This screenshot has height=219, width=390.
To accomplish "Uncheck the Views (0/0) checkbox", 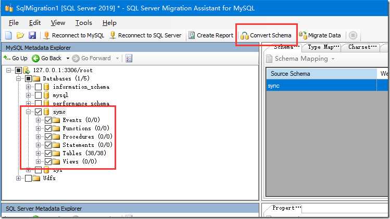I will click(x=48, y=162).
